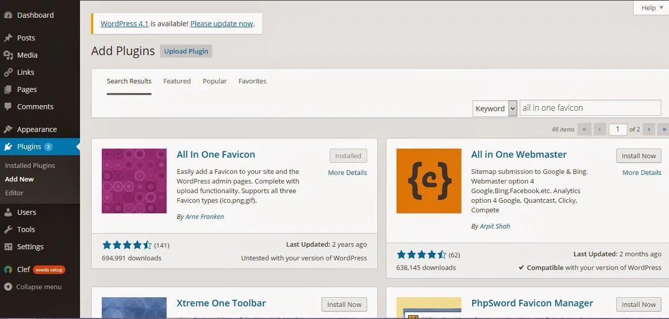
Task: Switch to Favorites tab
Action: click(x=252, y=81)
